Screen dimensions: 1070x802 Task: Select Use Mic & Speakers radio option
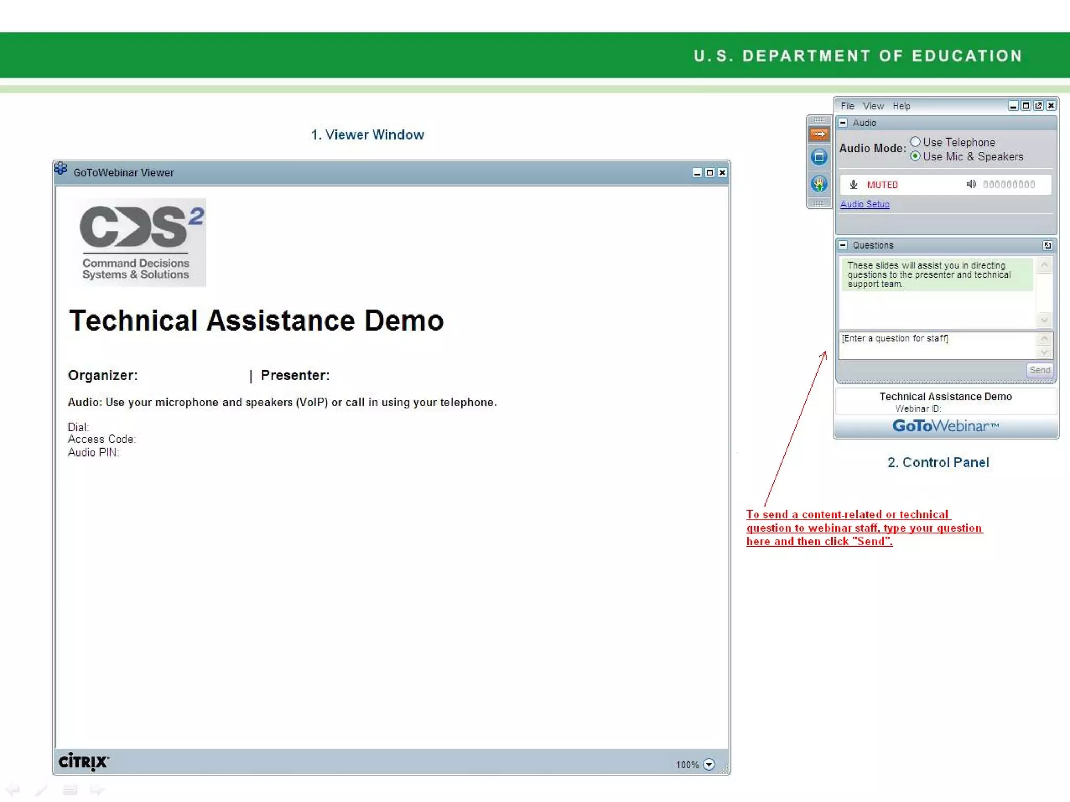[x=915, y=156]
